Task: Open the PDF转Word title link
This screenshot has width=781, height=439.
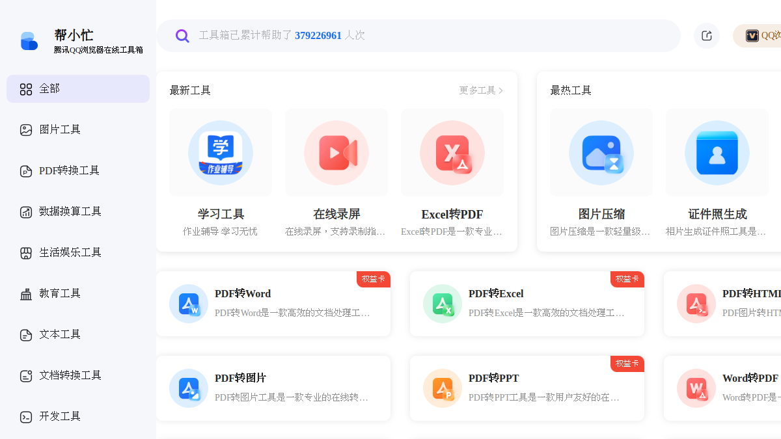Action: point(243,294)
